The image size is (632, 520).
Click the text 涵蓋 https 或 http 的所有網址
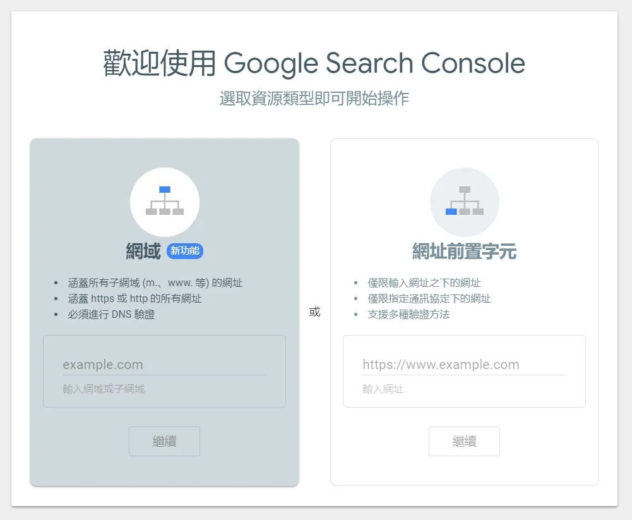[134, 298]
